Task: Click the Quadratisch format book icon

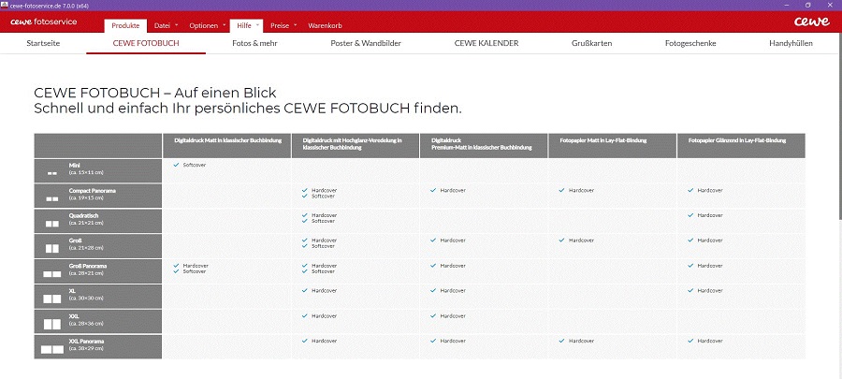Action: (x=52, y=225)
